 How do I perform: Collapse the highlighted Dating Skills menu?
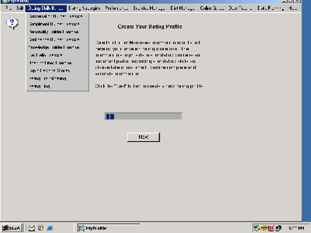[x=46, y=8]
